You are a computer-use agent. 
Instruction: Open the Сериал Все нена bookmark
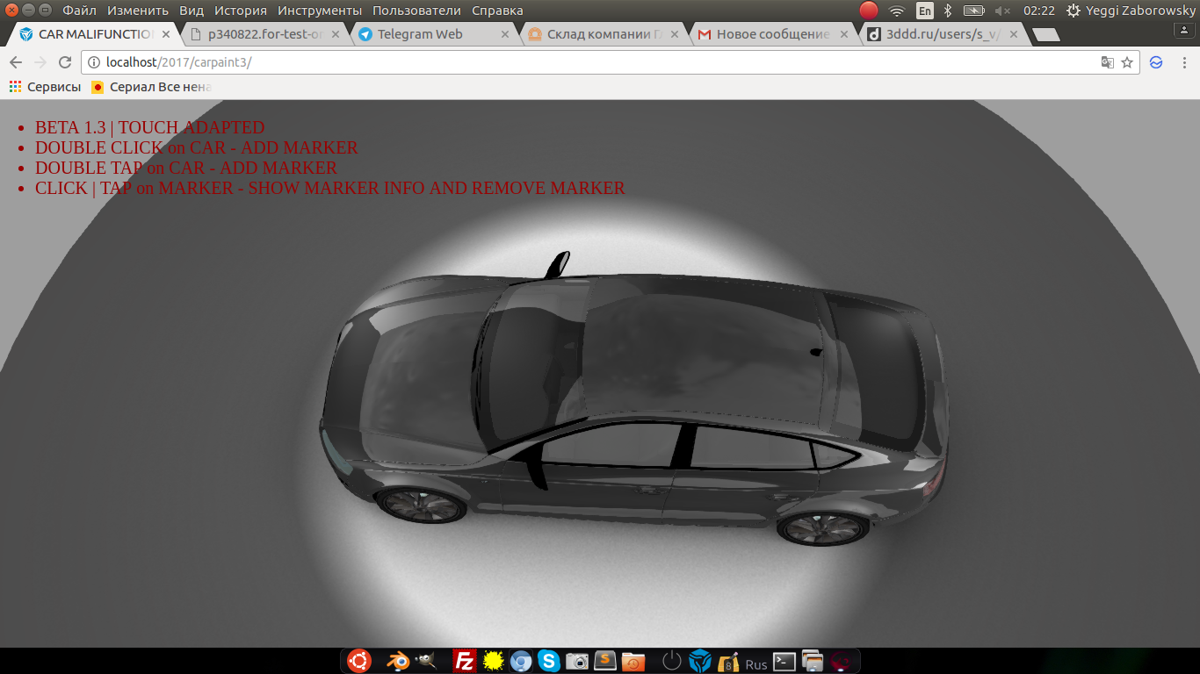[x=151, y=87]
